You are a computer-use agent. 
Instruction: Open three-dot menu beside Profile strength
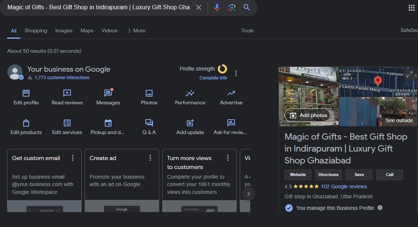point(236,73)
